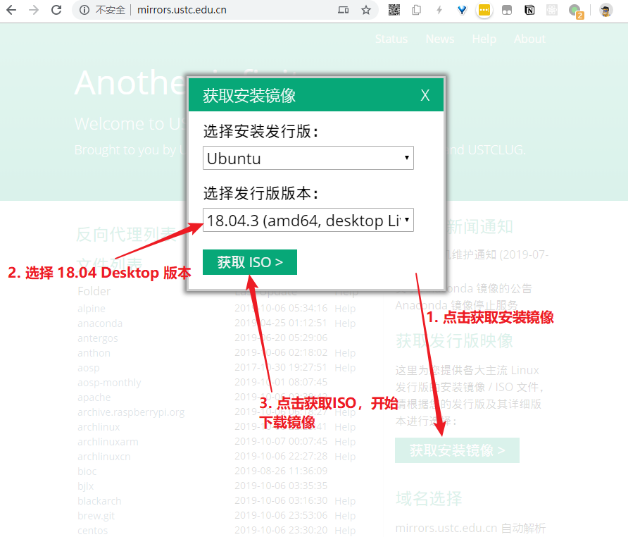The image size is (628, 537).
Task: Click the lightning bolt extension icon
Action: pyautogui.click(x=439, y=10)
